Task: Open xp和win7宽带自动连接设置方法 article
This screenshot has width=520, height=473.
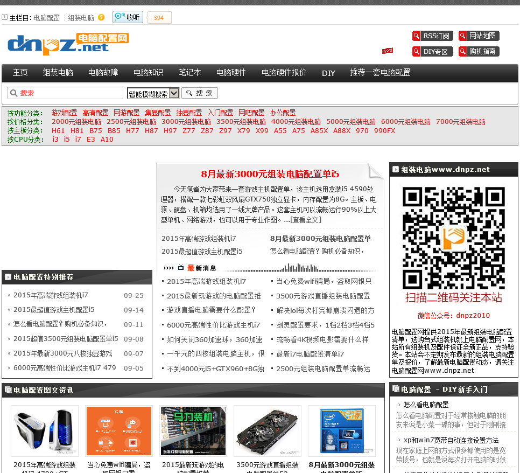Action: click(451, 440)
